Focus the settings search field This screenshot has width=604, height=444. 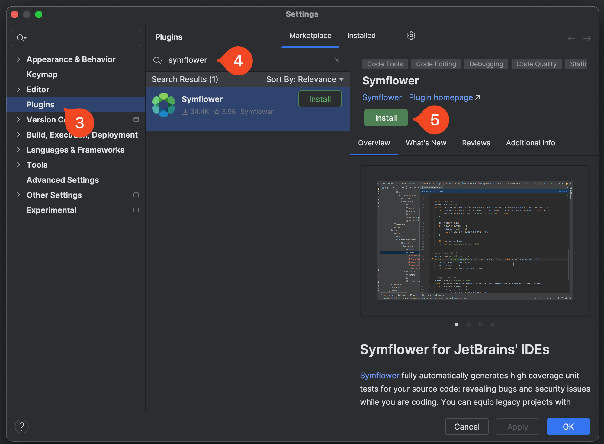pyautogui.click(x=75, y=38)
